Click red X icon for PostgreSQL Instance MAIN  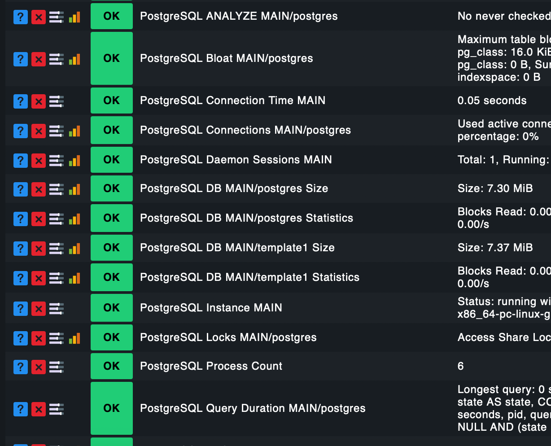(39, 309)
